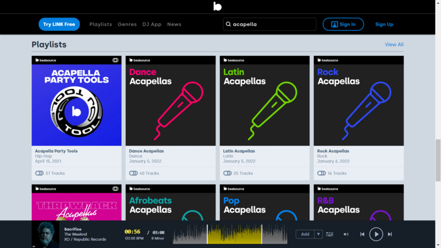Click the Try LINK Free button

(x=59, y=24)
